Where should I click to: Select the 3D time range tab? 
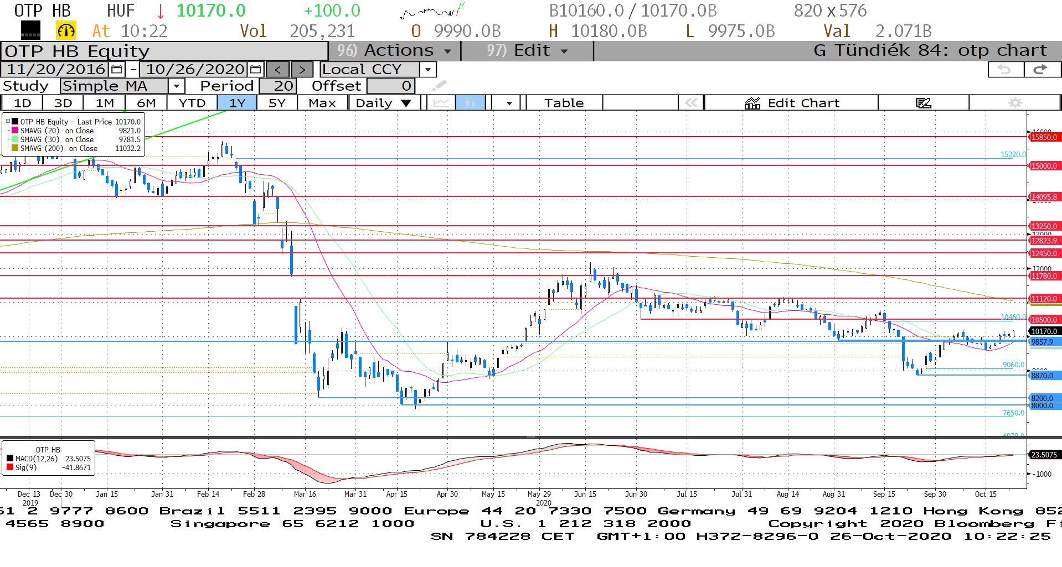(x=63, y=103)
